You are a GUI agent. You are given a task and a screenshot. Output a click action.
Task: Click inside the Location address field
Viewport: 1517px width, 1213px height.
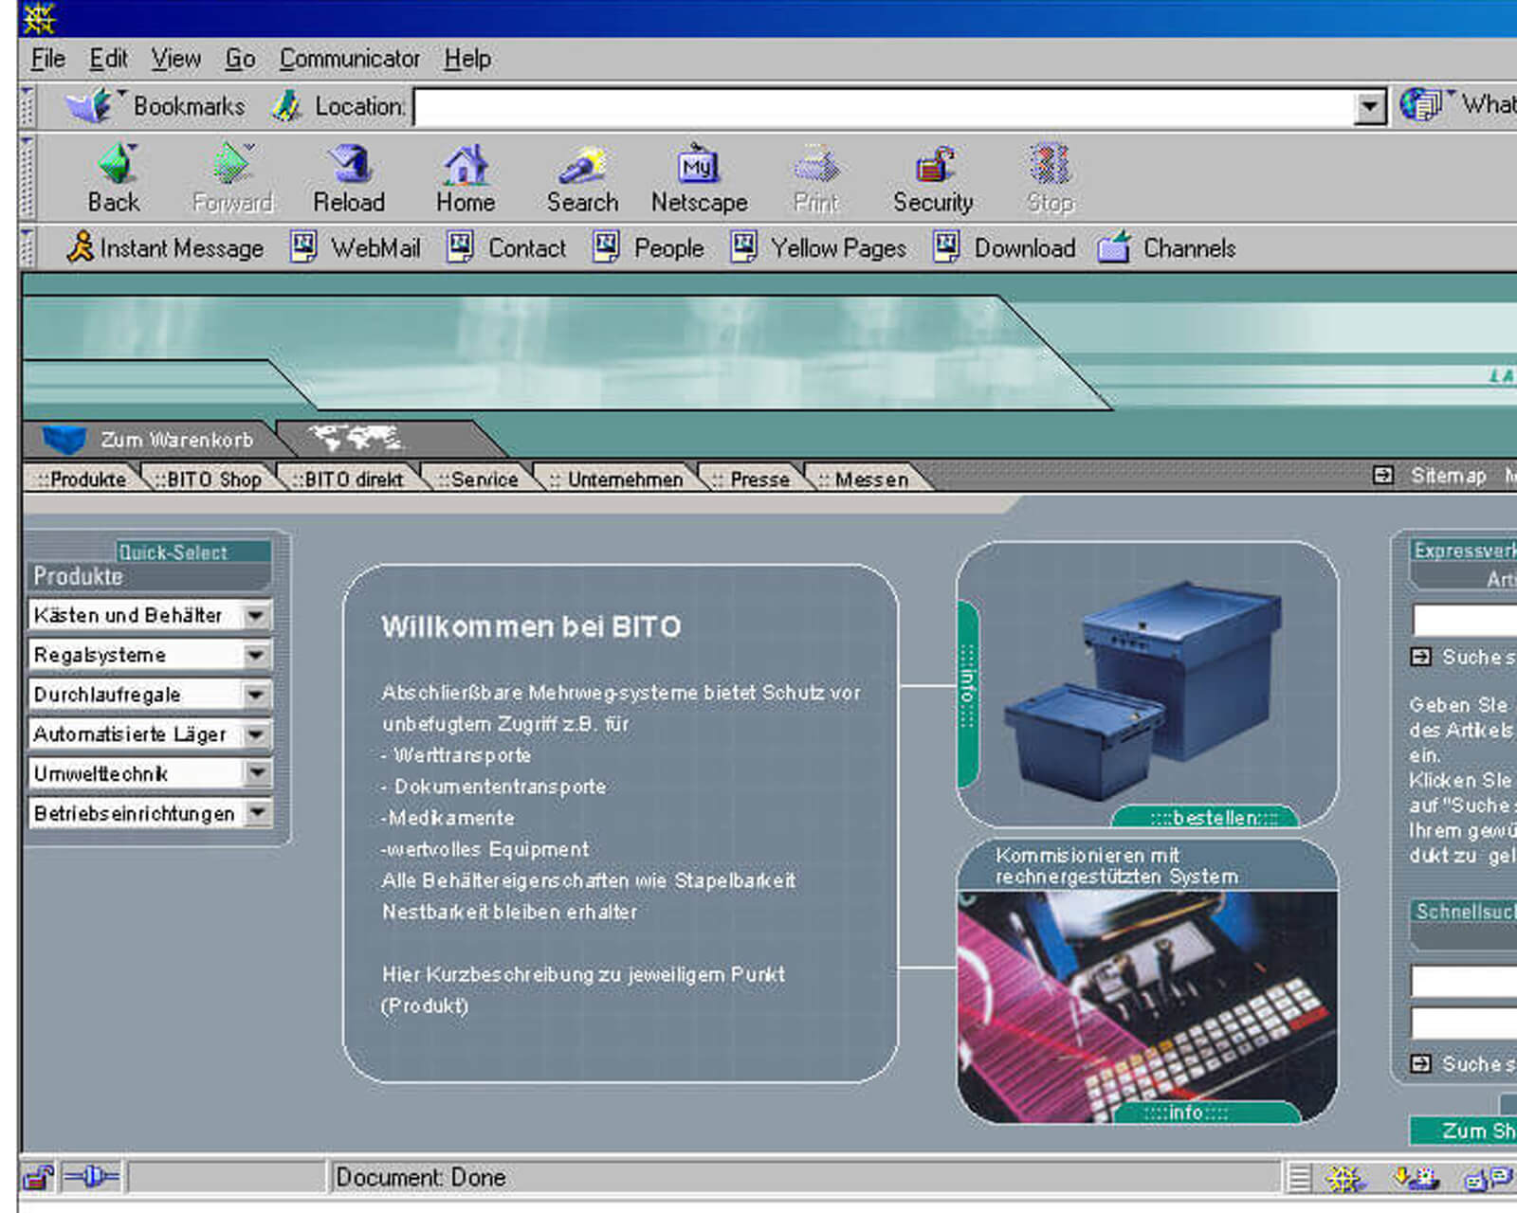coord(882,107)
